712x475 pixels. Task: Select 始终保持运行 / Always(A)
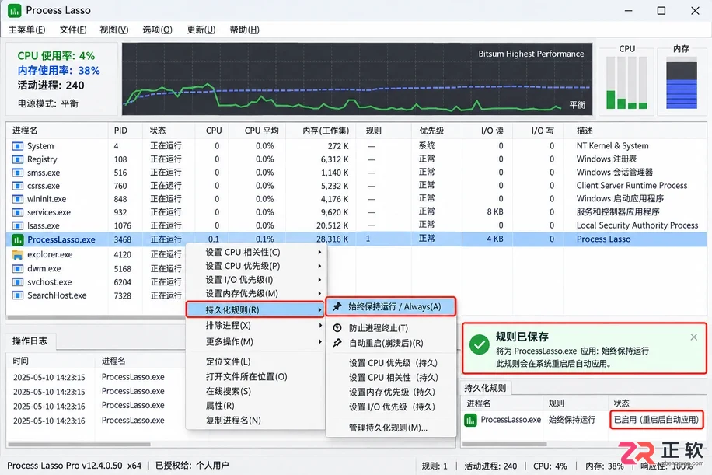(391, 307)
